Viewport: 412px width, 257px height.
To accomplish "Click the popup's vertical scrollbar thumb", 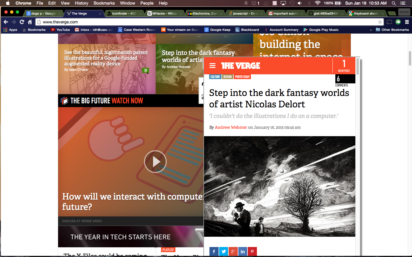I will [x=358, y=67].
